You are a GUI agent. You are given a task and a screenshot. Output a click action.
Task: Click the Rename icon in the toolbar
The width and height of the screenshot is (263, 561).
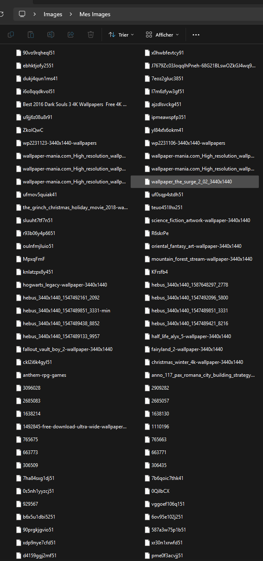click(x=51, y=35)
